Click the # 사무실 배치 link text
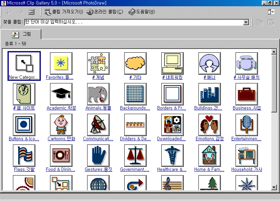 pyautogui.click(x=247, y=77)
